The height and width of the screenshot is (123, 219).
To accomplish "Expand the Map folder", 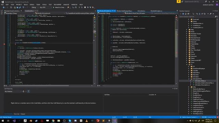I will coord(186,30).
